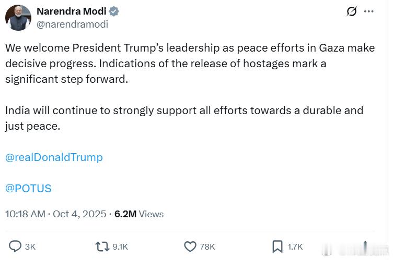393x260 pixels.
Task: Click the reply speech bubble icon
Action: coord(16,246)
